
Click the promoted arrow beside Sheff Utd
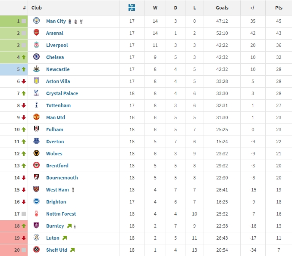72,250
